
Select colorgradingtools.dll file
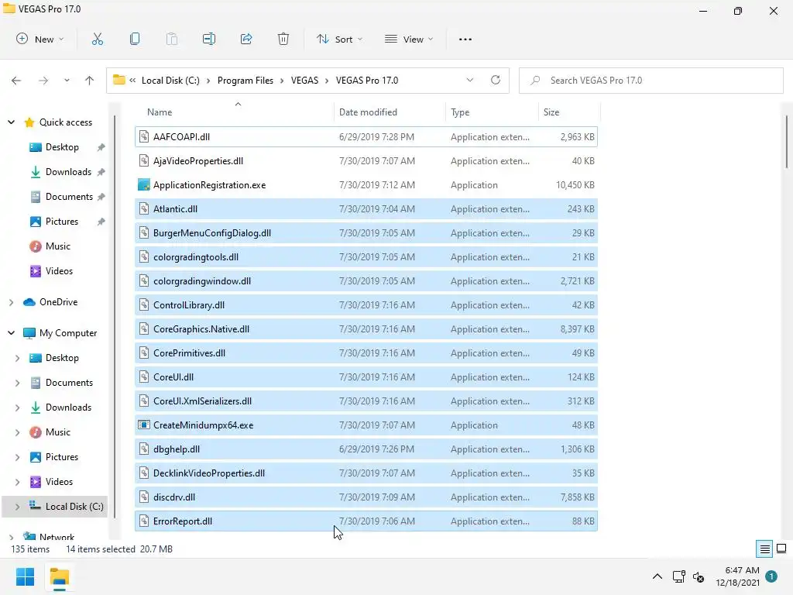tap(366, 257)
